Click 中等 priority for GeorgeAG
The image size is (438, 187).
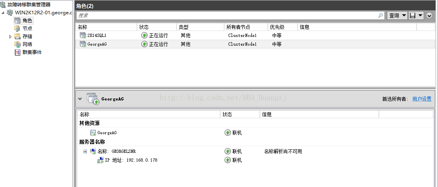pyautogui.click(x=277, y=44)
